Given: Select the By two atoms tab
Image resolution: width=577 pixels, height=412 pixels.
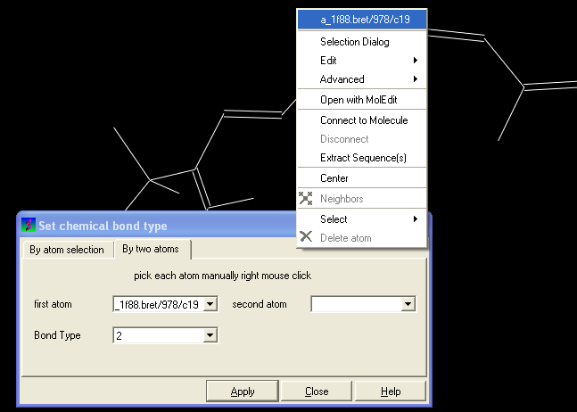Looking at the screenshot, I should coord(151,249).
